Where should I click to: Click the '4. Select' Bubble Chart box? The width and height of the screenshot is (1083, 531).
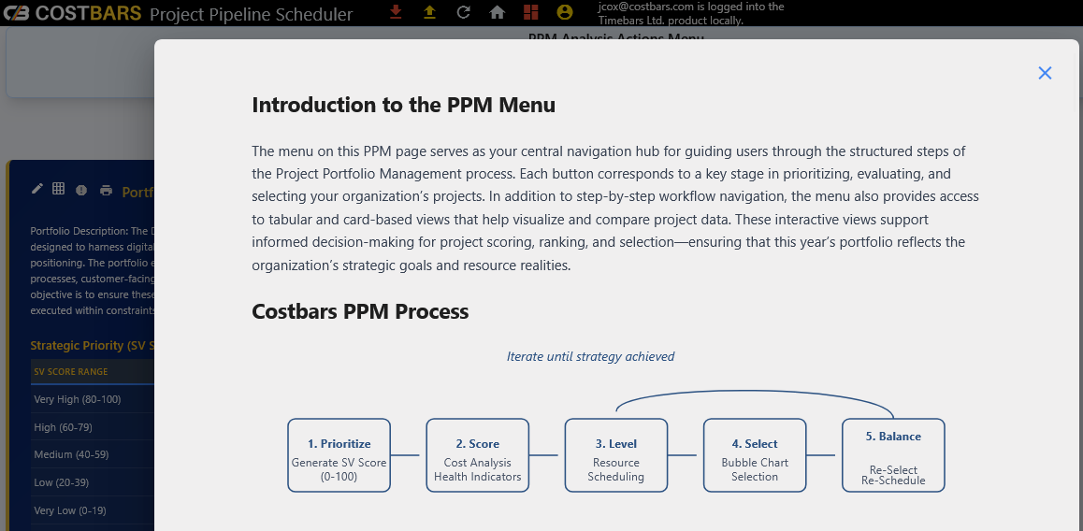point(755,455)
